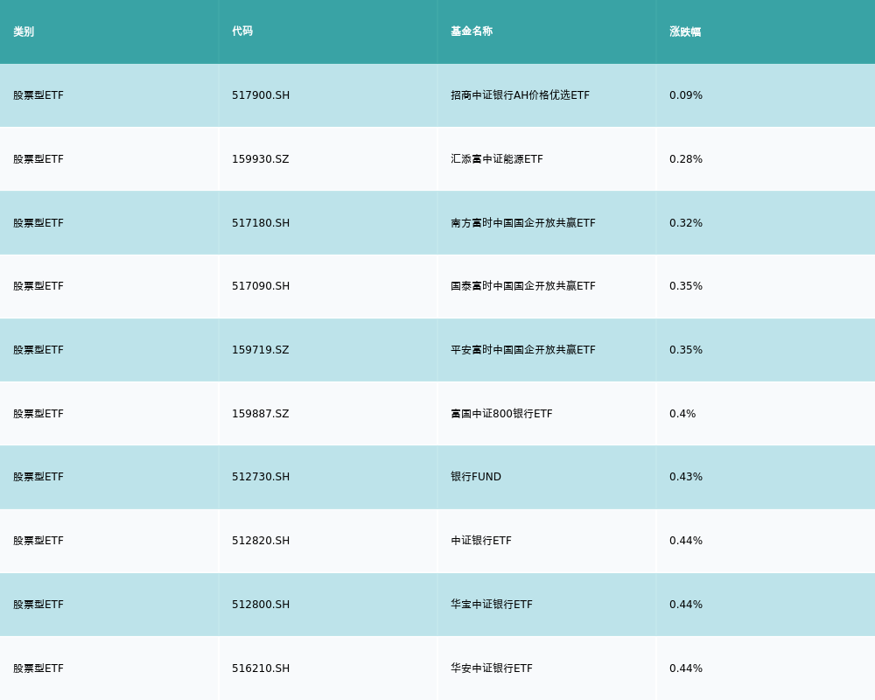Click the 0.4% change value

pos(682,414)
